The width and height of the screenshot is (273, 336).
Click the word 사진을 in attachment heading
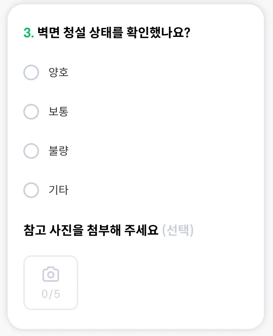click(66, 230)
